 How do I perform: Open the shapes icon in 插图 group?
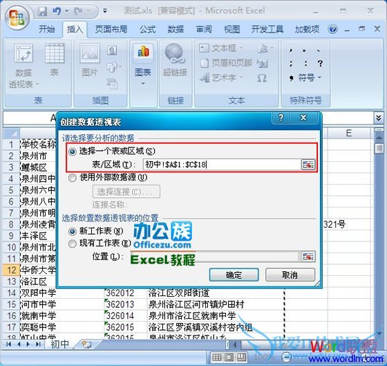[113, 67]
